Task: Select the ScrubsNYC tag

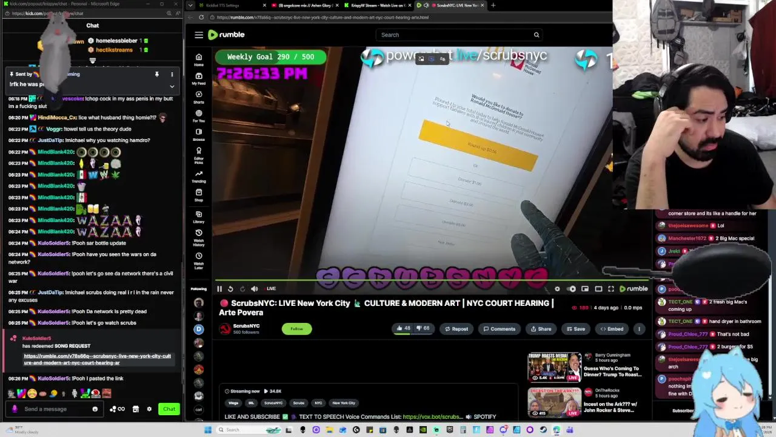Action: click(x=273, y=403)
